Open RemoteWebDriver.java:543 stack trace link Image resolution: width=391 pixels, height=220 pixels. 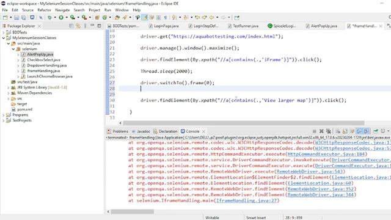coord(310,171)
